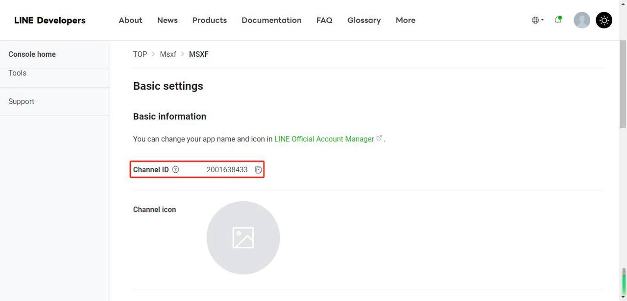Expand the Products menu

click(x=209, y=20)
